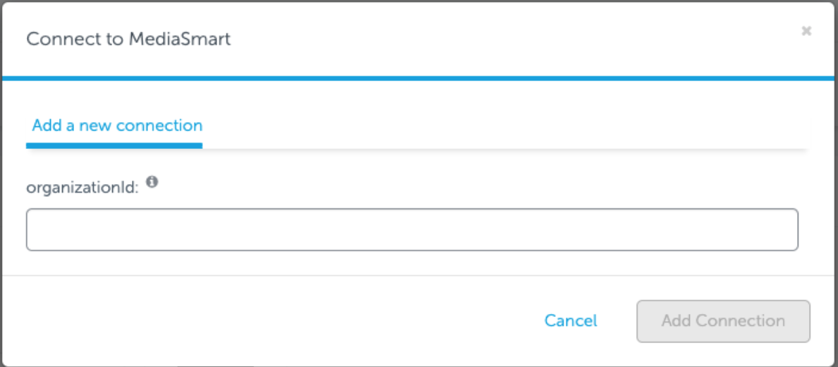Dismiss the dialog using the X icon

806,31
